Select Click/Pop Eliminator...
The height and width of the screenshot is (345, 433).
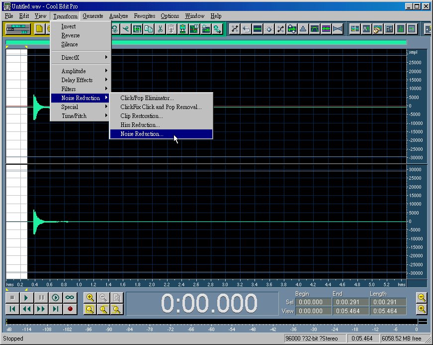161,98
